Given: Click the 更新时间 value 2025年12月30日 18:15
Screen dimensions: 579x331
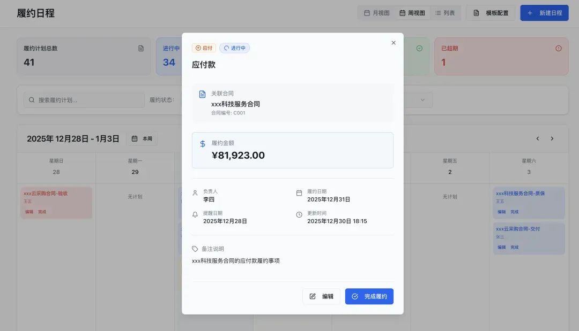Looking at the screenshot, I should click(x=337, y=221).
